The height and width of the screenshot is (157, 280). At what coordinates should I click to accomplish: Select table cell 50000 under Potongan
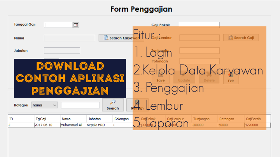tap(231, 125)
